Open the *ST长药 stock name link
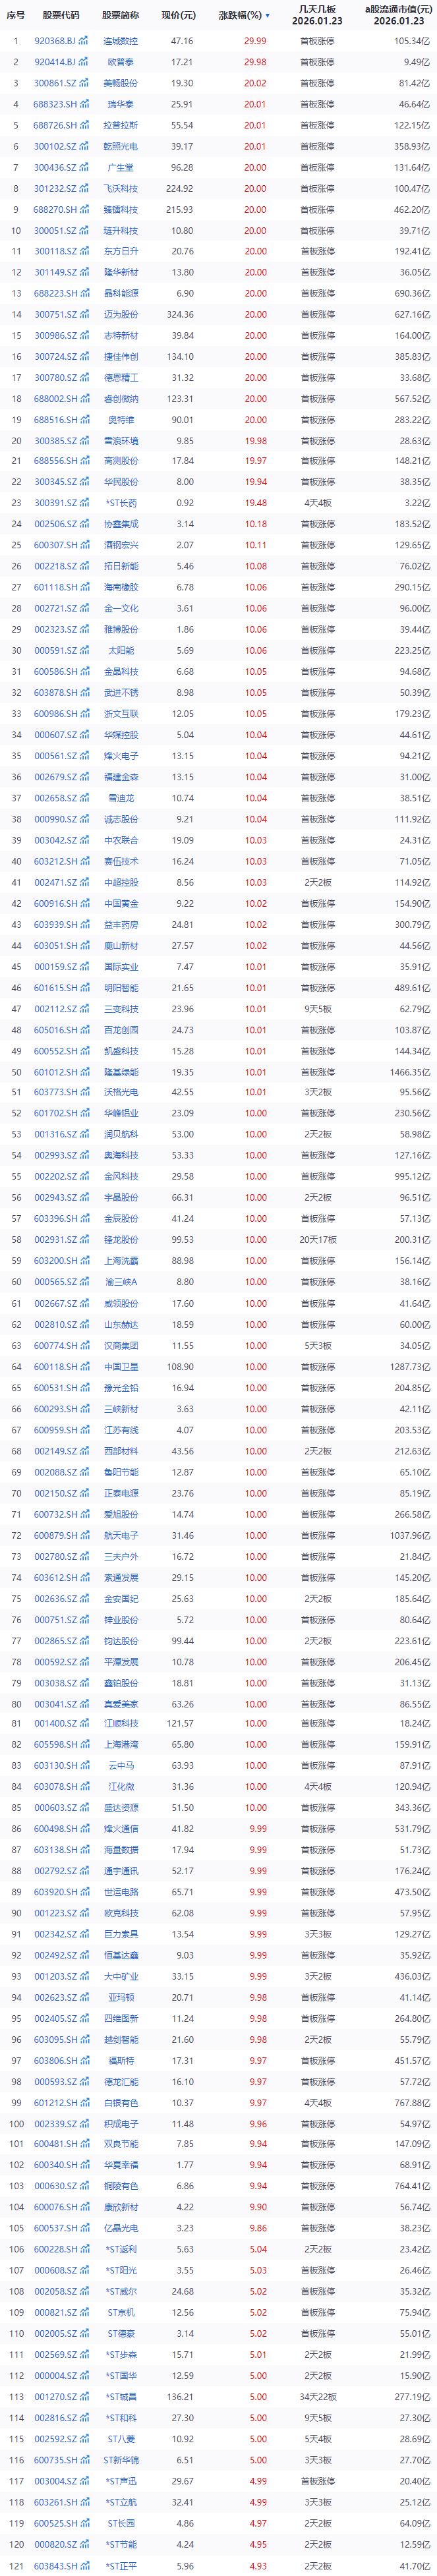This screenshot has height=2576, width=437. point(121,504)
